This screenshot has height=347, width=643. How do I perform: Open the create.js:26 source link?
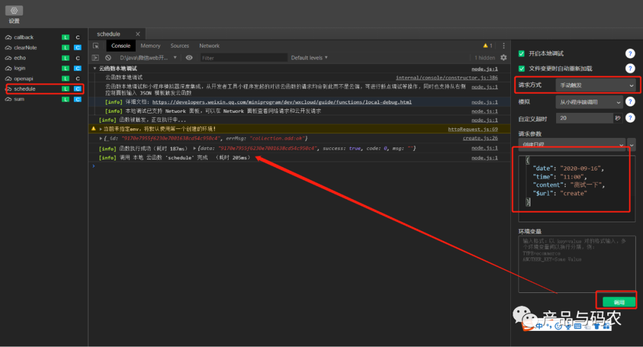480,138
